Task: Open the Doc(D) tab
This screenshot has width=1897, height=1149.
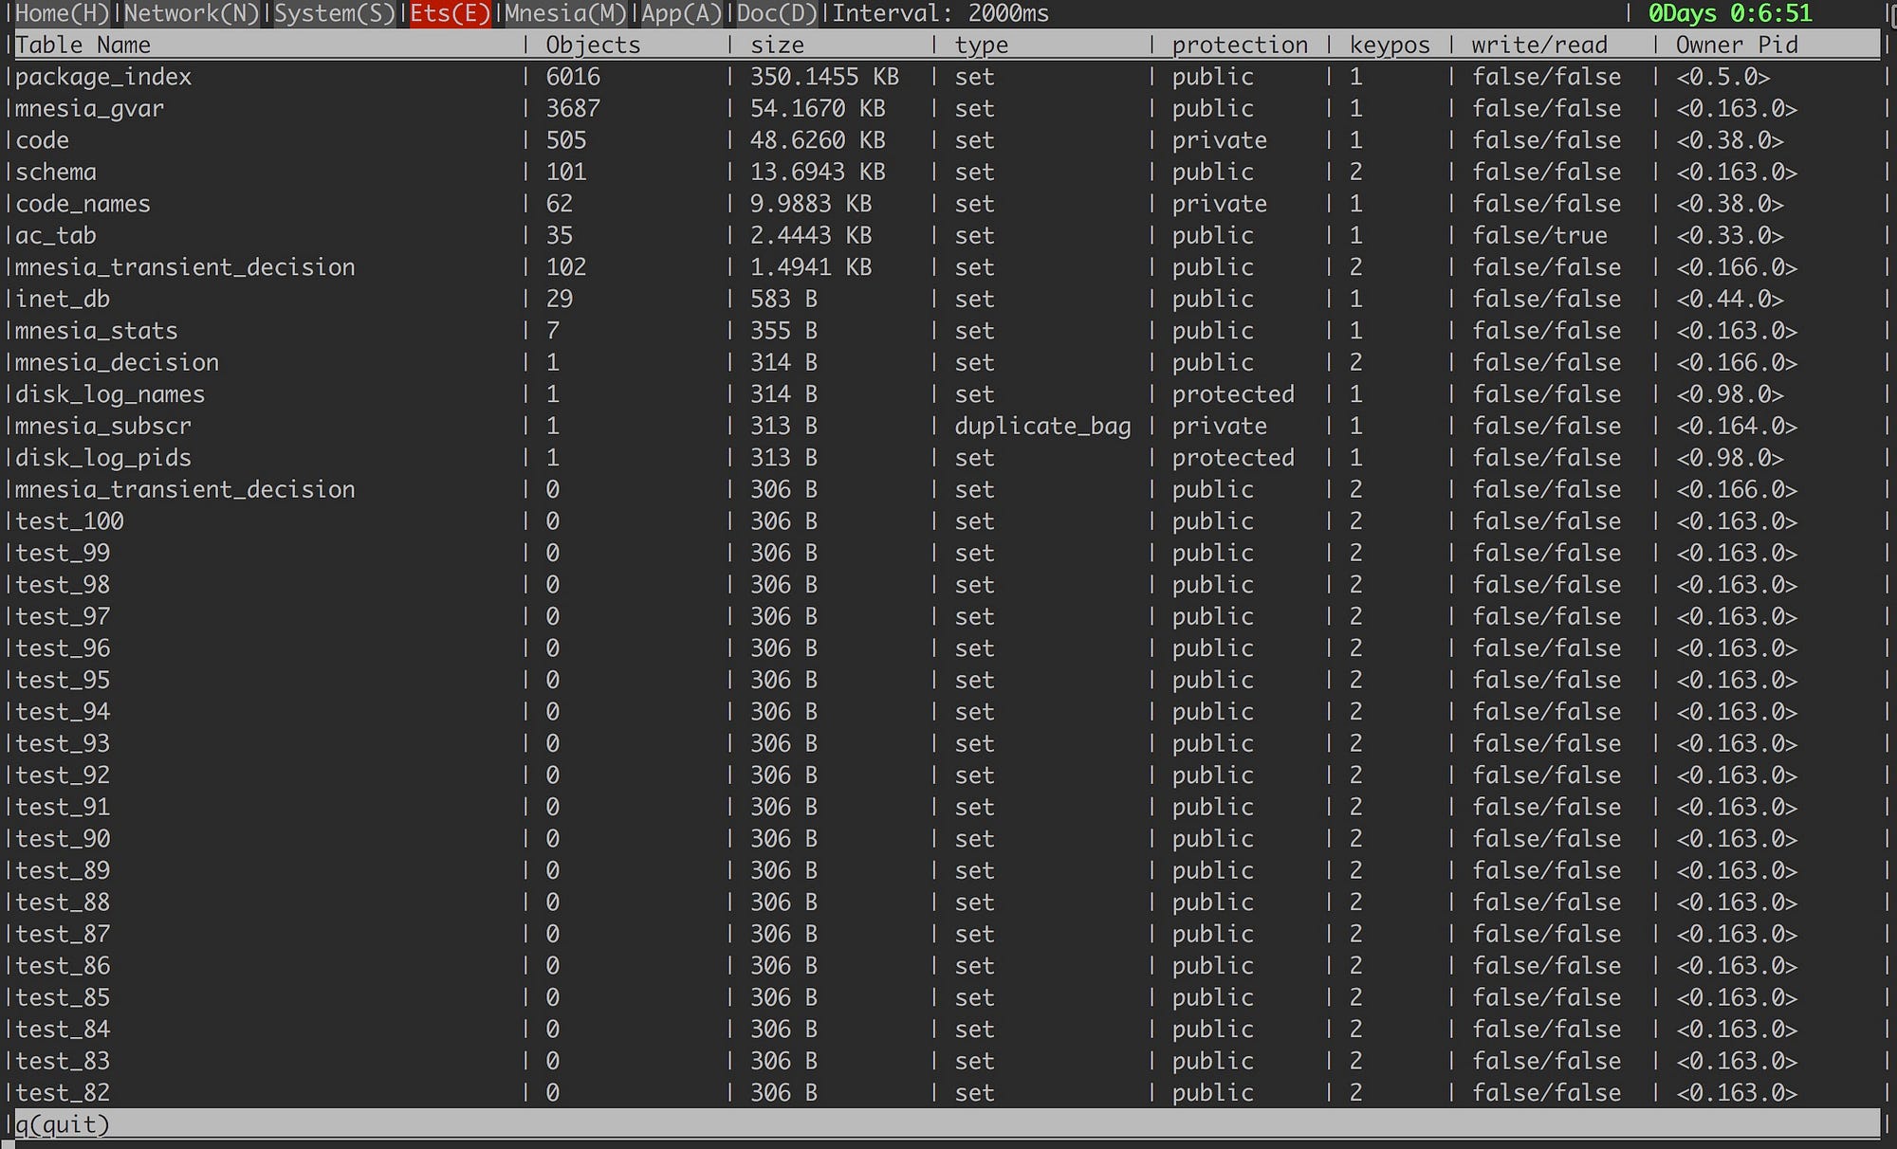Action: click(x=777, y=13)
